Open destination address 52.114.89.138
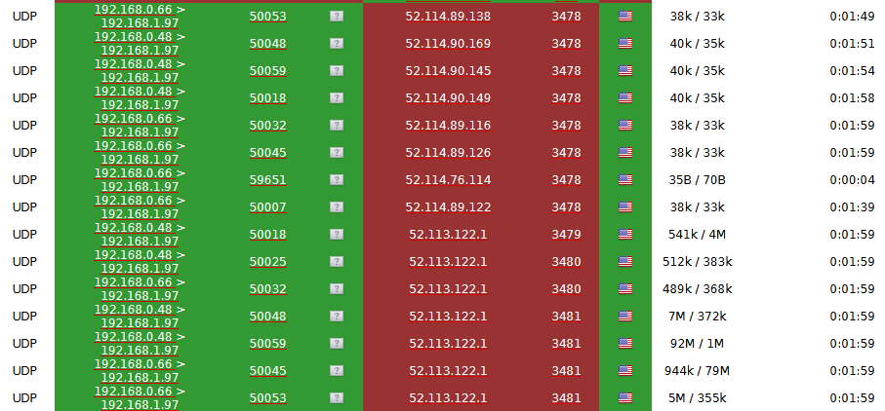 pos(448,17)
